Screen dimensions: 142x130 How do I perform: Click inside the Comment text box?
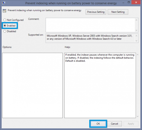click(x=90, y=25)
